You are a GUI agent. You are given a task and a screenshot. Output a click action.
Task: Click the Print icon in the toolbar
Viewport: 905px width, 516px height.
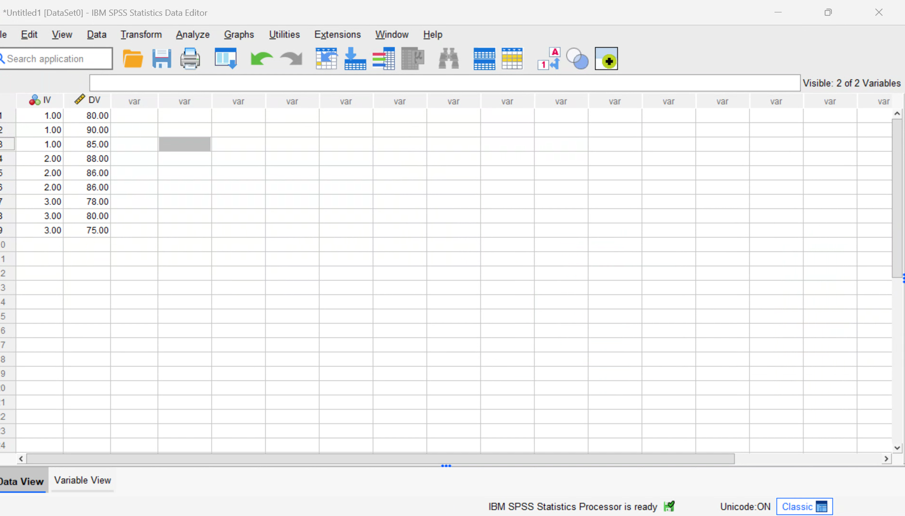(190, 59)
